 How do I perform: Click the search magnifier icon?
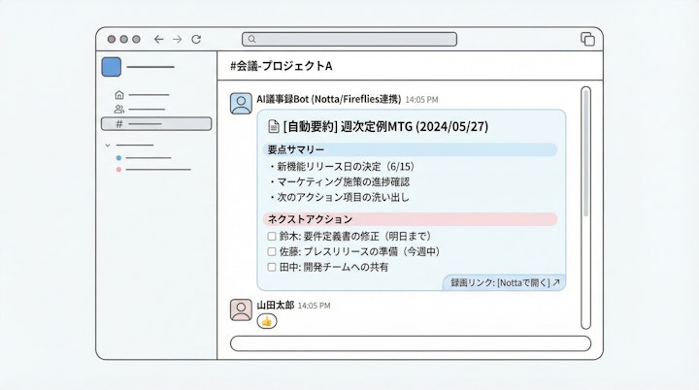coord(251,39)
